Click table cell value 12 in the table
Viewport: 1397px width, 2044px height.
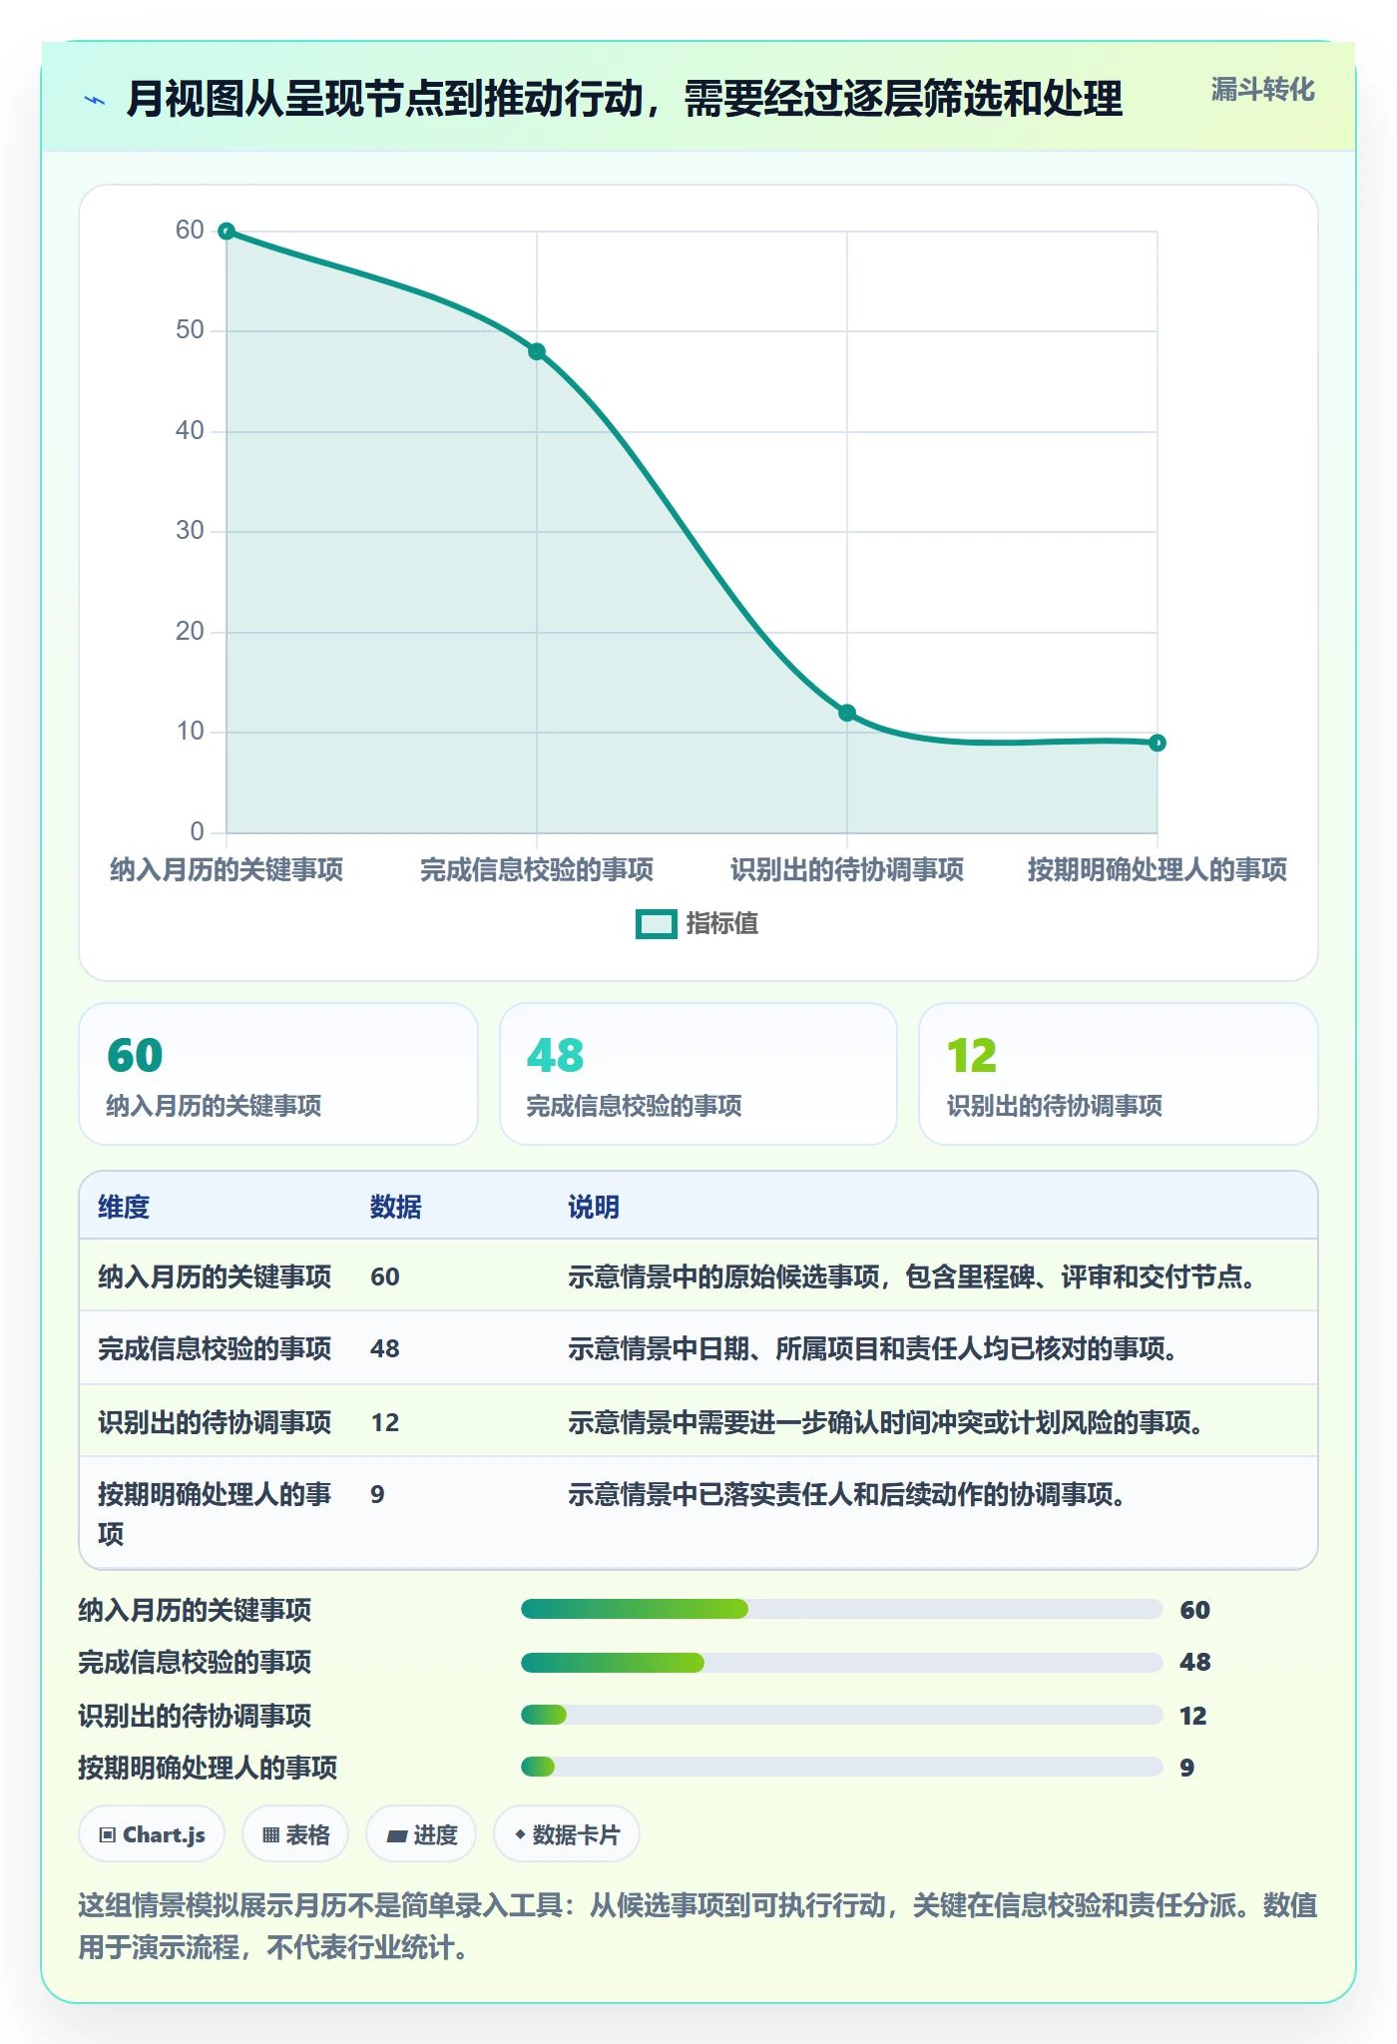(x=385, y=1422)
